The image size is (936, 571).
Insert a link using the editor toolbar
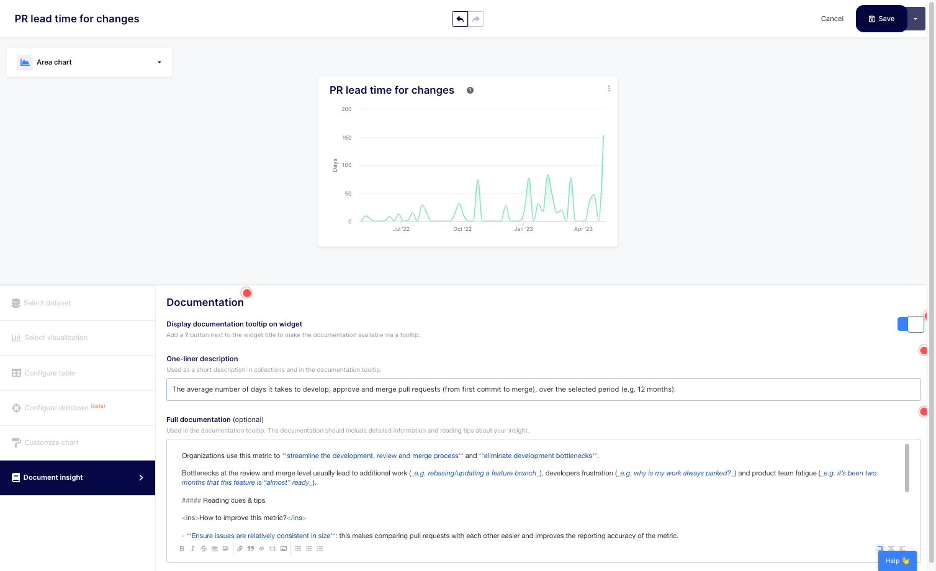pos(240,549)
